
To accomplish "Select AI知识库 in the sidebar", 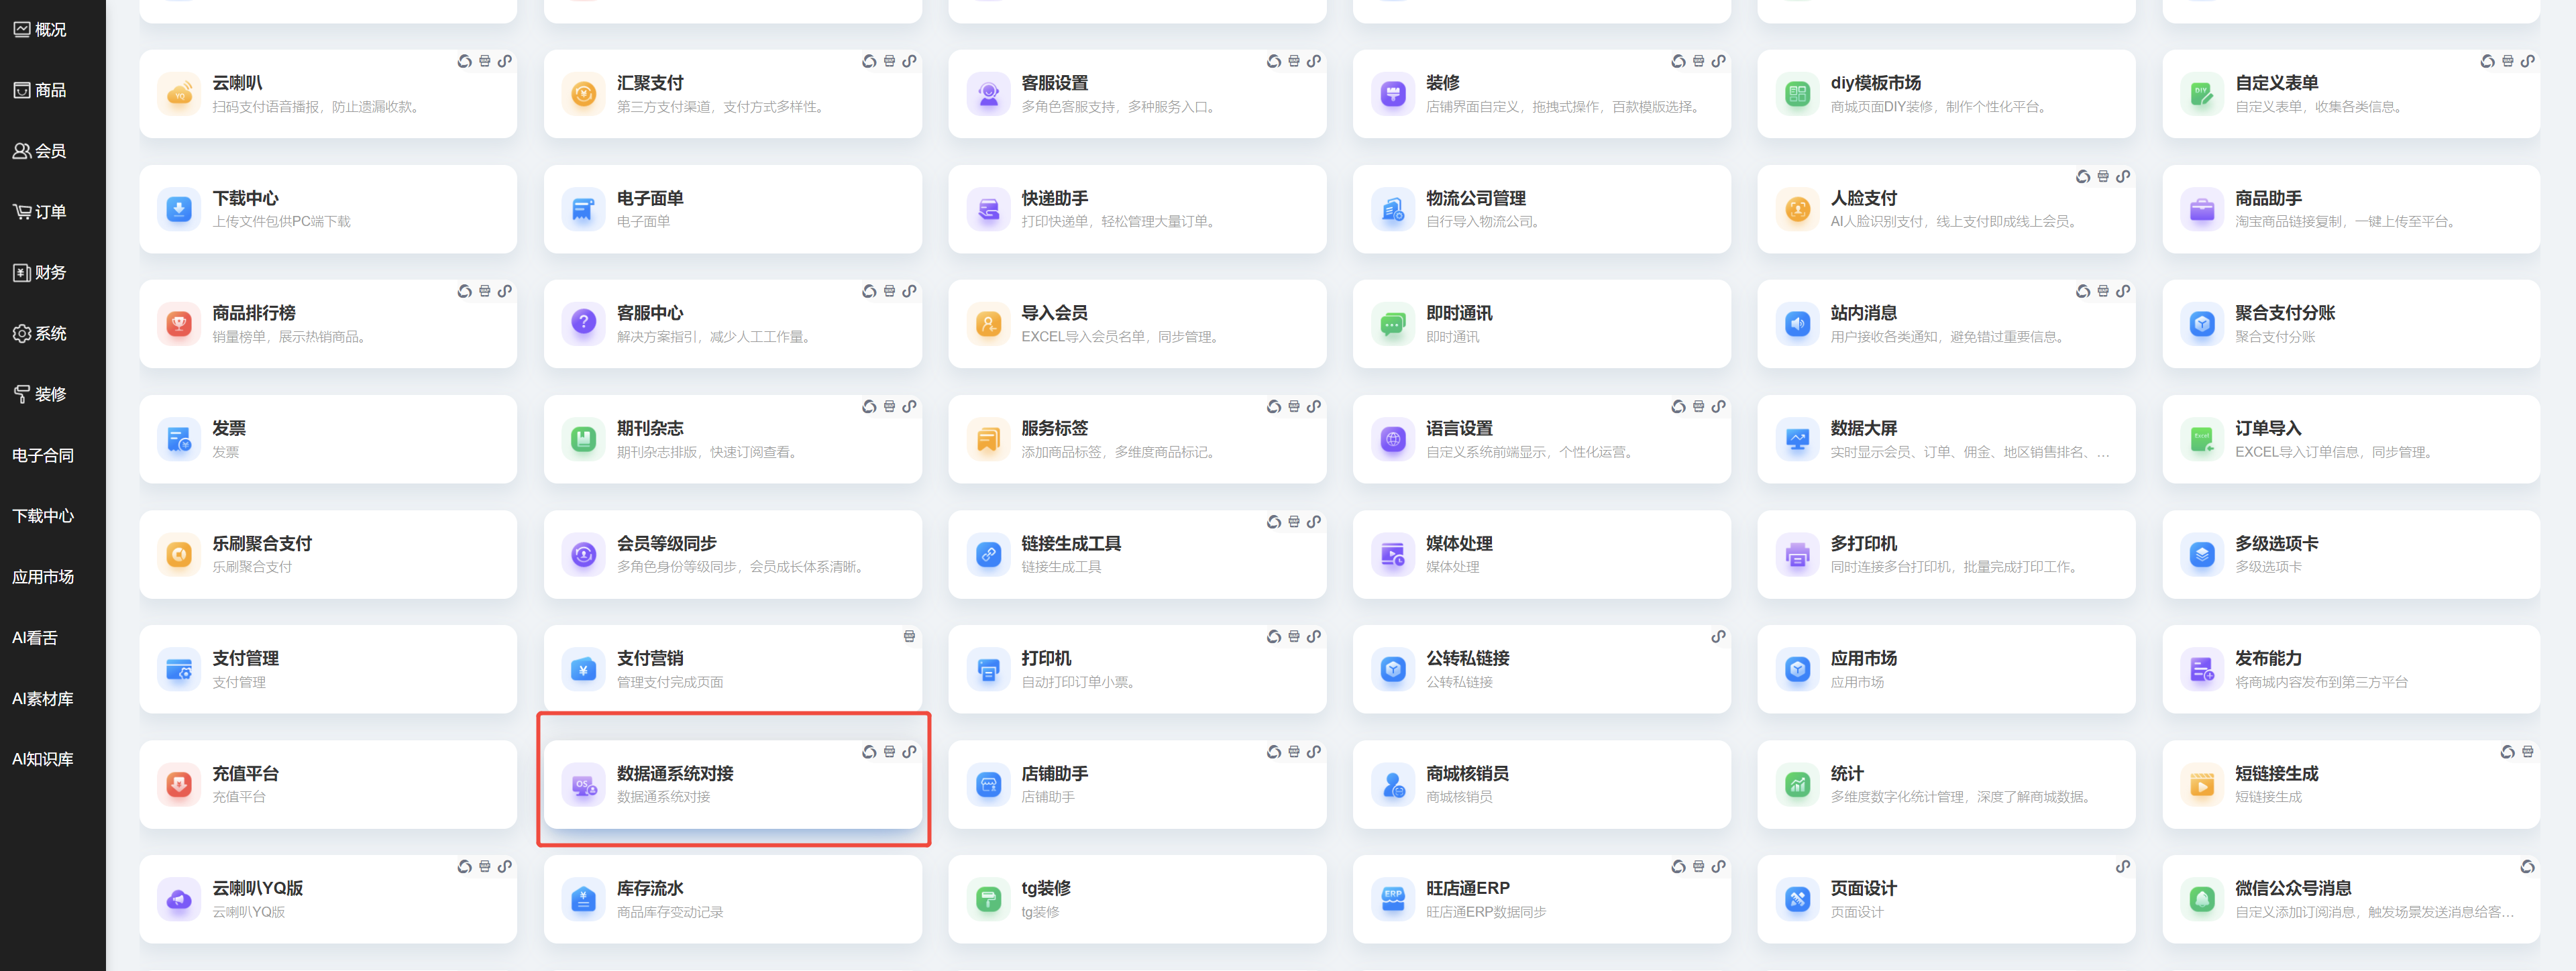I will coord(43,759).
